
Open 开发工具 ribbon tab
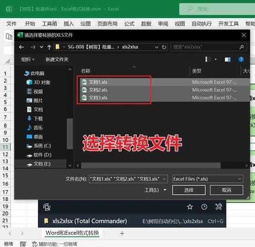pyautogui.click(x=228, y=24)
